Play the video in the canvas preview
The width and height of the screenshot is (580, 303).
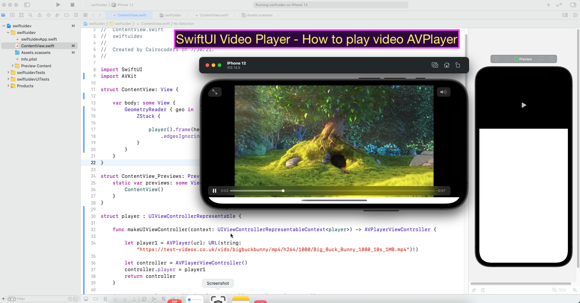524,105
